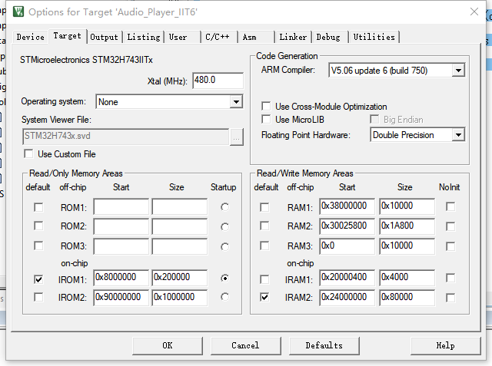Edit IROM1 Start address 0x8000000
Screen dimensions: 492x366
coord(121,278)
